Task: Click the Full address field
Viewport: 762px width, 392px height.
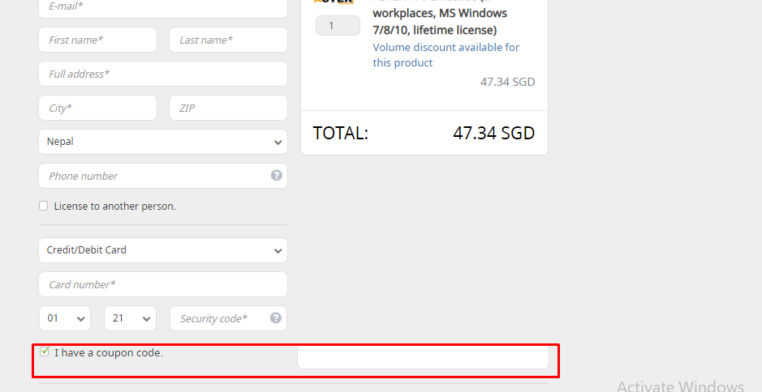Action: pyautogui.click(x=163, y=74)
